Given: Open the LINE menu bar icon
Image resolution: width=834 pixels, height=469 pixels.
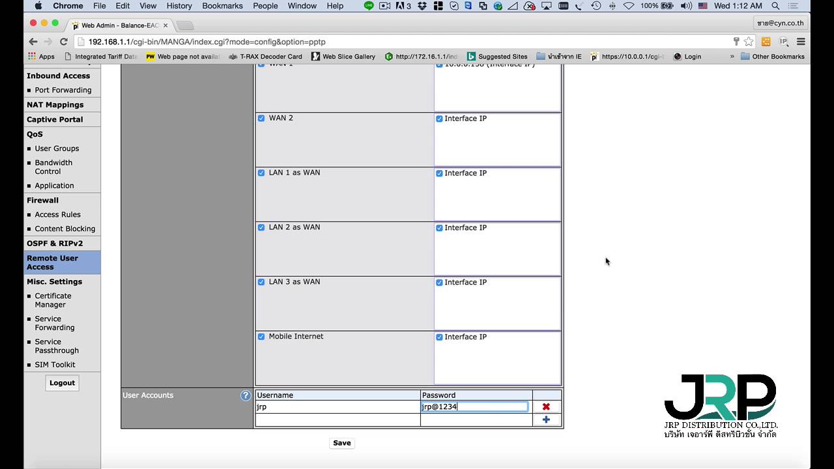Looking at the screenshot, I should point(369,6).
